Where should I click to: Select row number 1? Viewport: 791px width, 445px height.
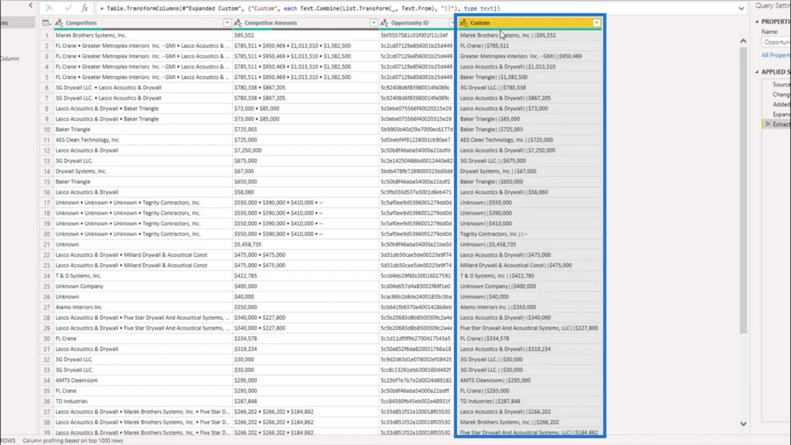(47, 35)
